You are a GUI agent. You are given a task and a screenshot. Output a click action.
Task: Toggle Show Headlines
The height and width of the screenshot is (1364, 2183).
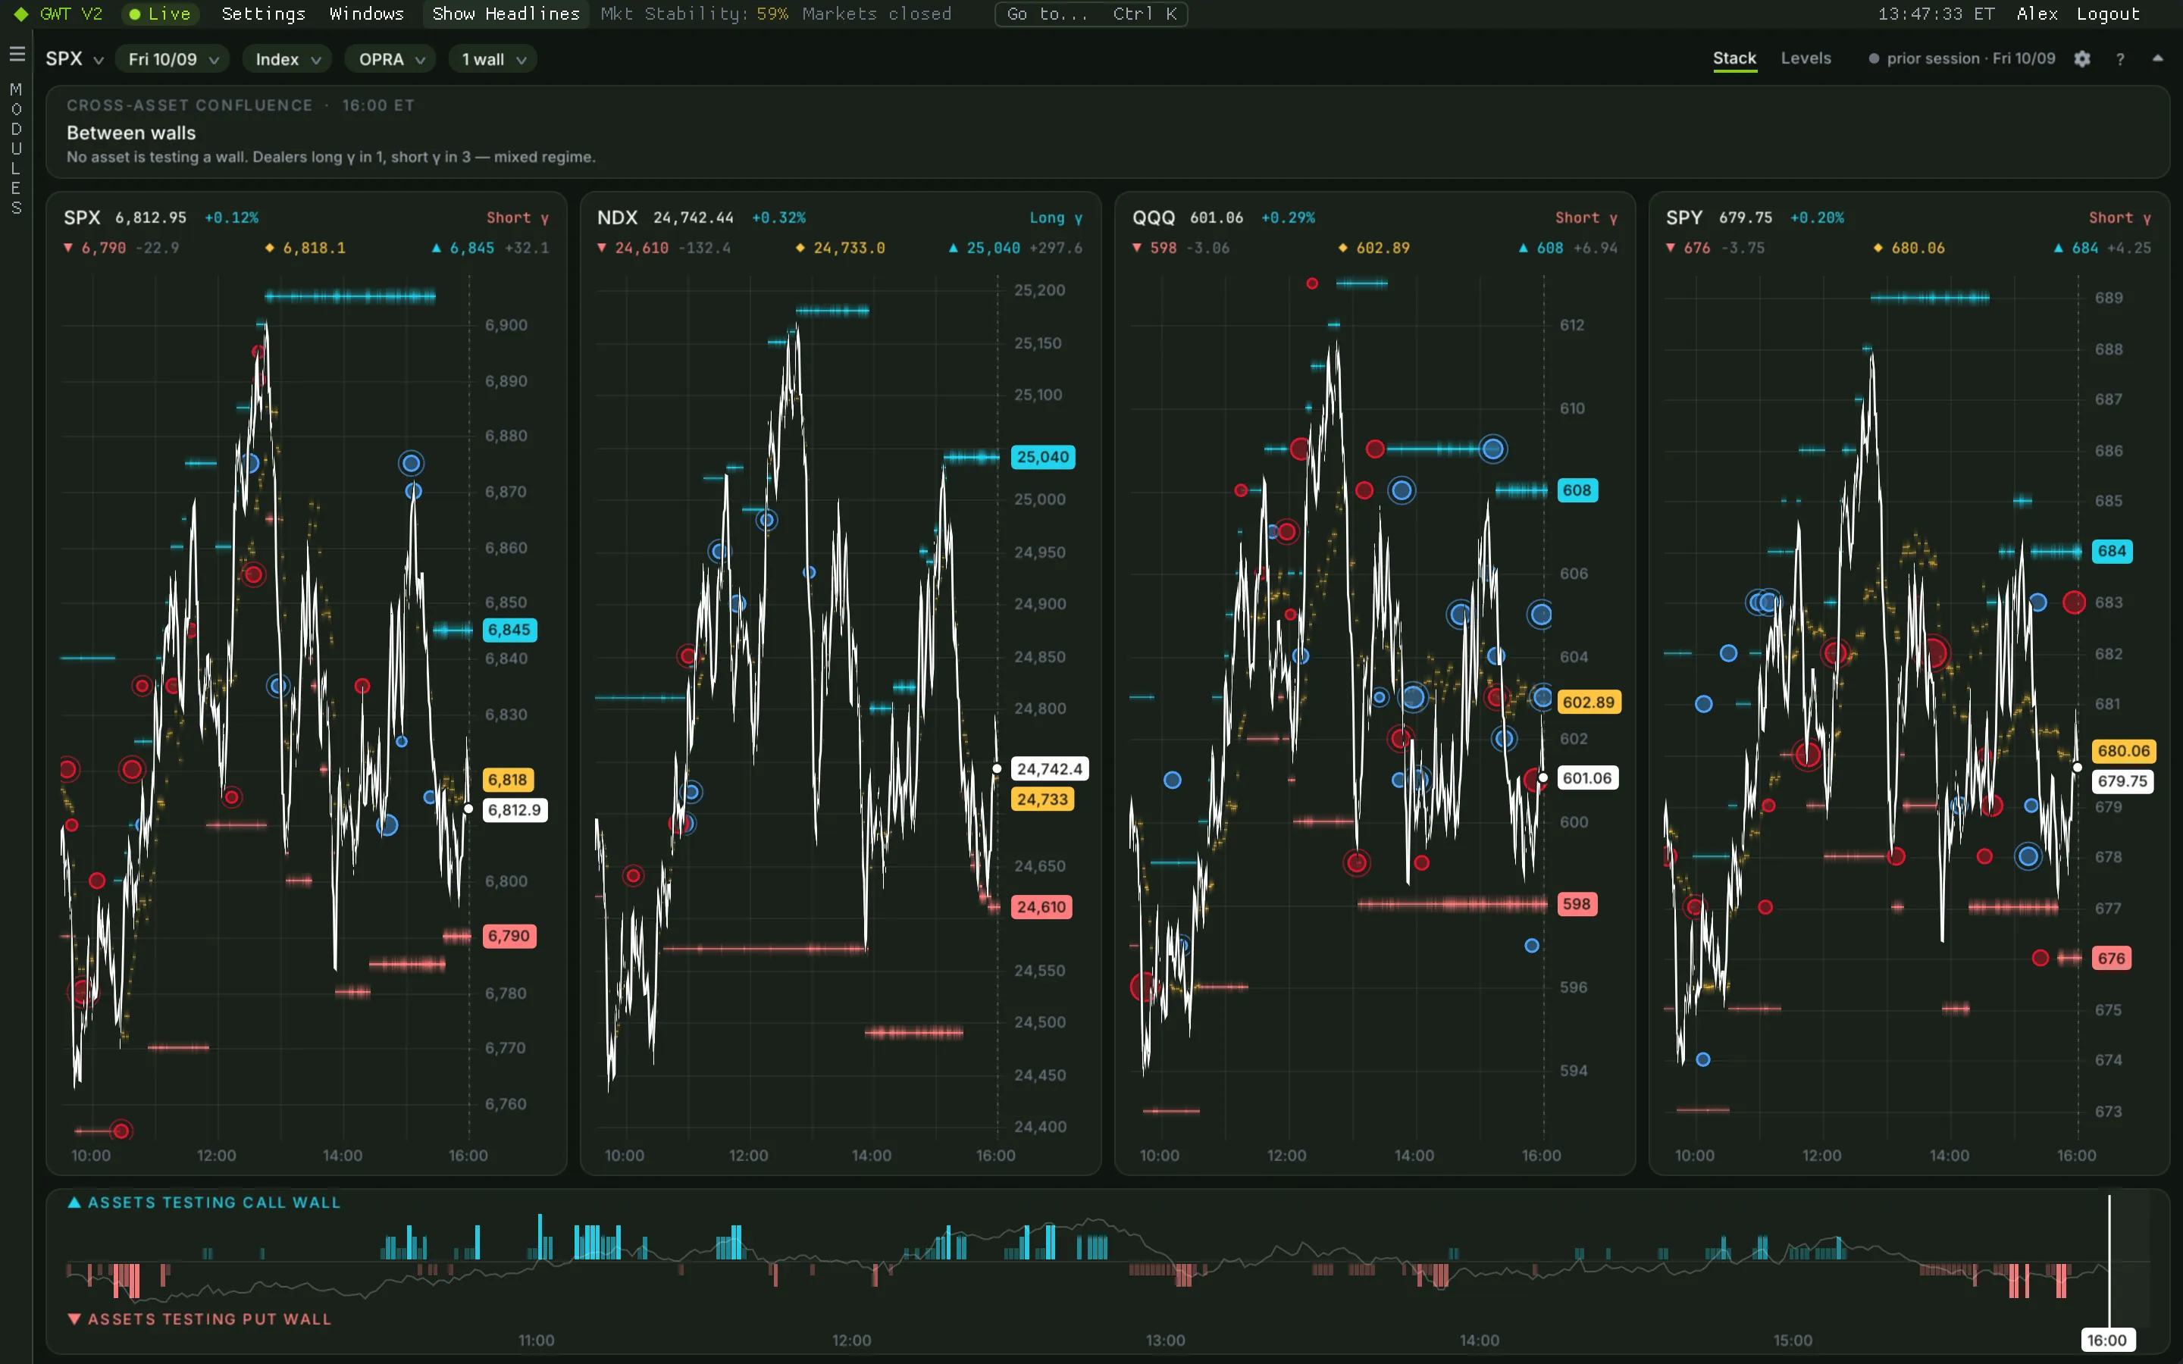pos(506,14)
